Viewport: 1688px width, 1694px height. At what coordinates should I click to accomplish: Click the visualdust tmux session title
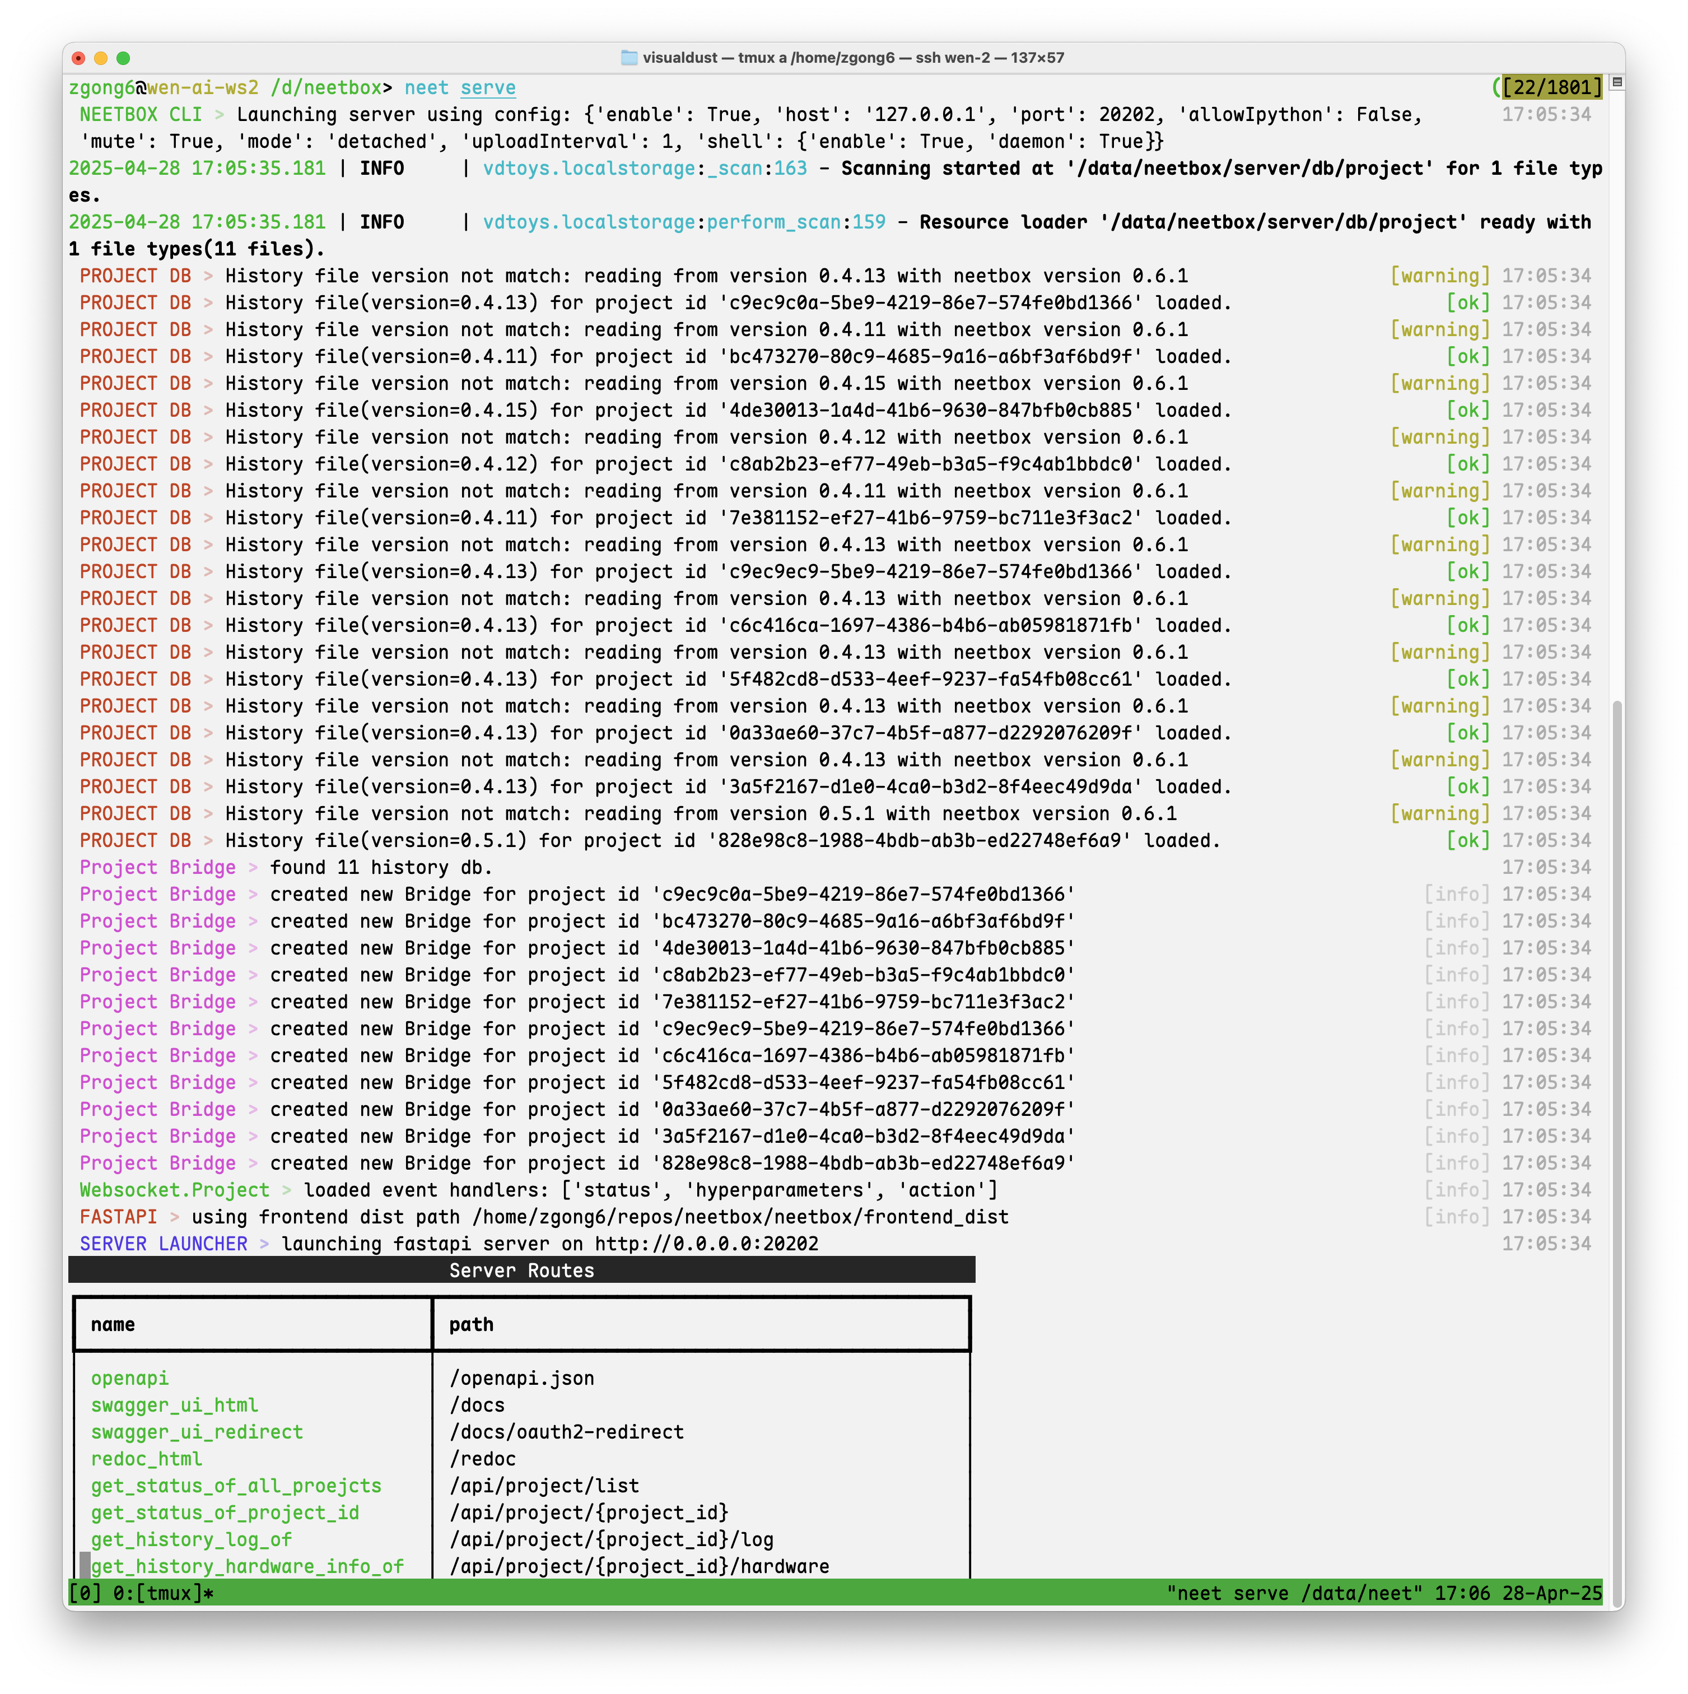point(679,58)
